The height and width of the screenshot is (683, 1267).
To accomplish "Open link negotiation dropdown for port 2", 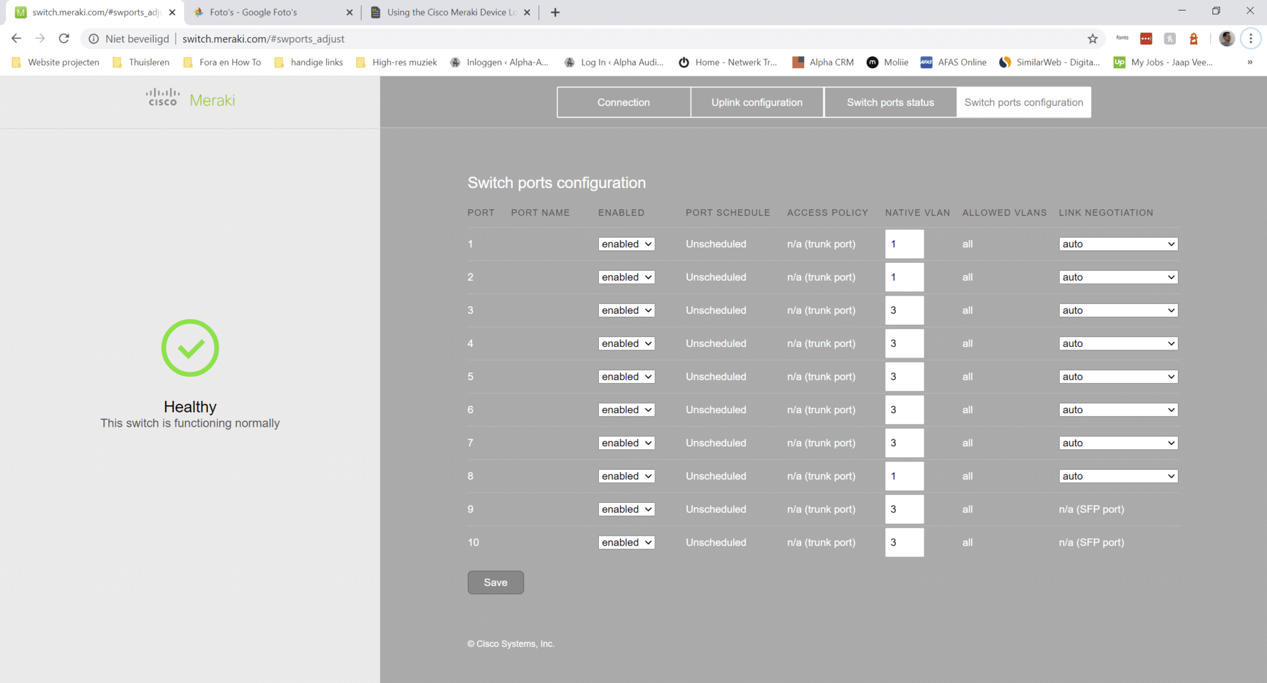I will tap(1118, 277).
